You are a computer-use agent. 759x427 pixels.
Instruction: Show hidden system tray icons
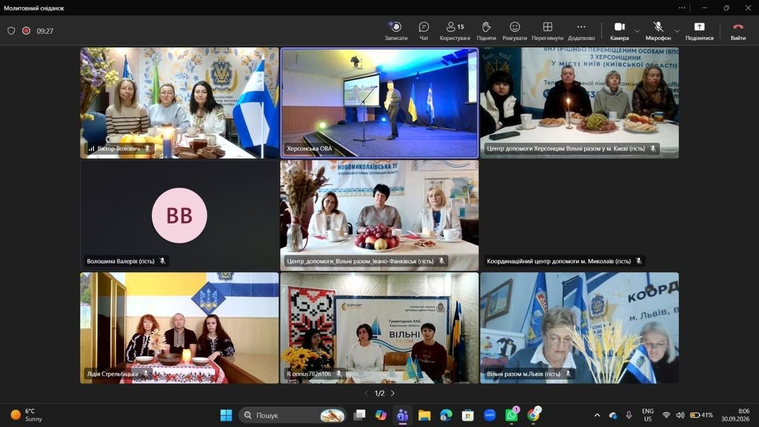[x=597, y=415]
